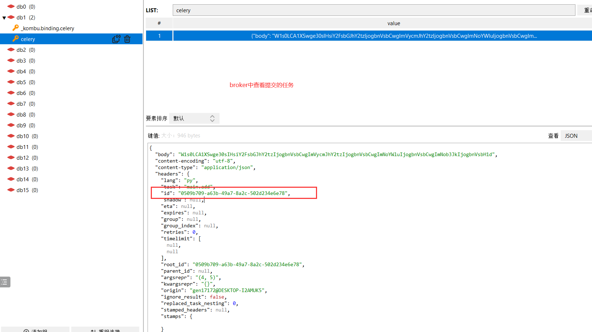This screenshot has width=592, height=332.
Task: Collapse the db1 tree node
Action: tap(4, 18)
